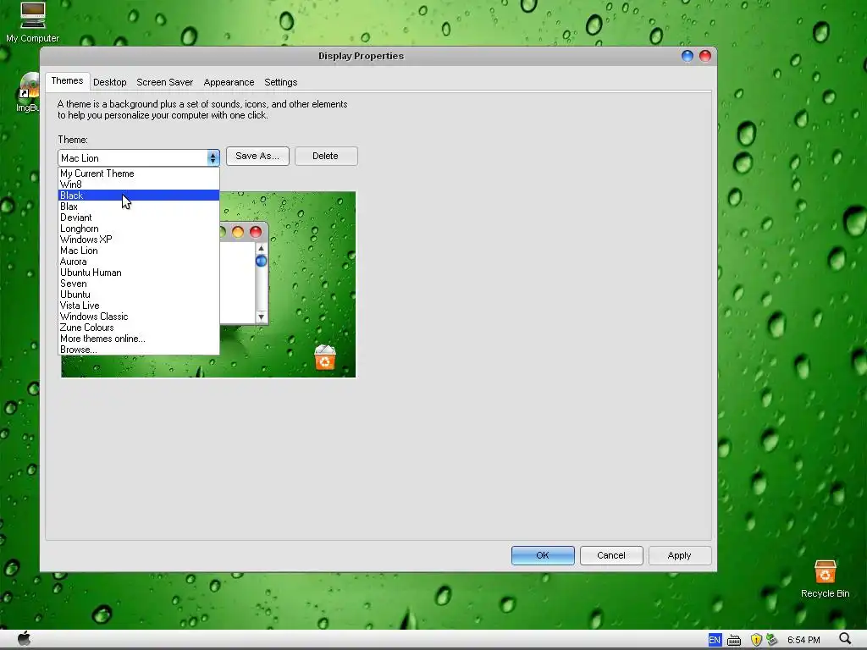The height and width of the screenshot is (650, 867).
Task: Click the yellow security shield tray icon
Action: 756,640
